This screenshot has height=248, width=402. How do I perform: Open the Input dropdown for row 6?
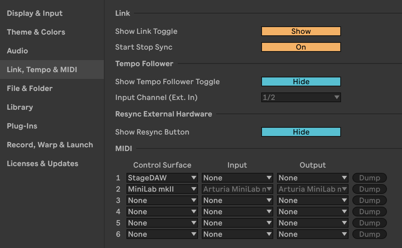click(x=238, y=234)
